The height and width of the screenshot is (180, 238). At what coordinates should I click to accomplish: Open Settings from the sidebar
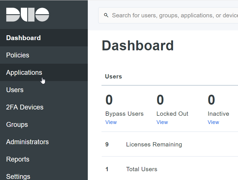18,176
